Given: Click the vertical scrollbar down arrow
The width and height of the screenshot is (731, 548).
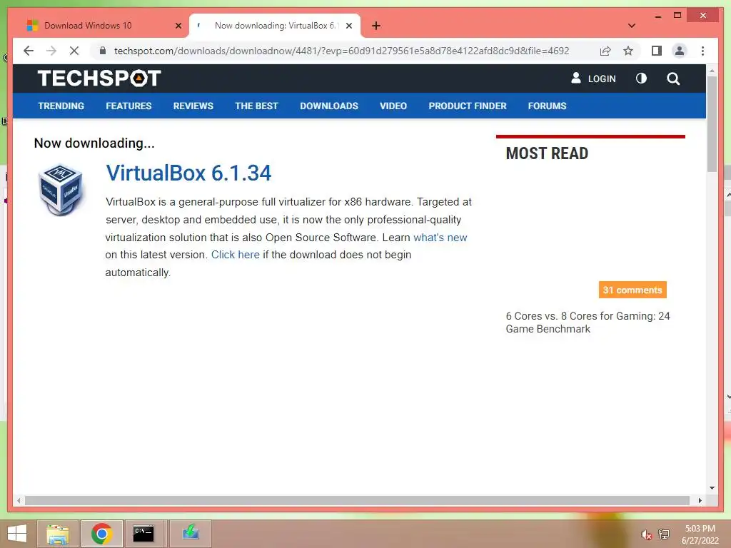Looking at the screenshot, I should (x=712, y=488).
